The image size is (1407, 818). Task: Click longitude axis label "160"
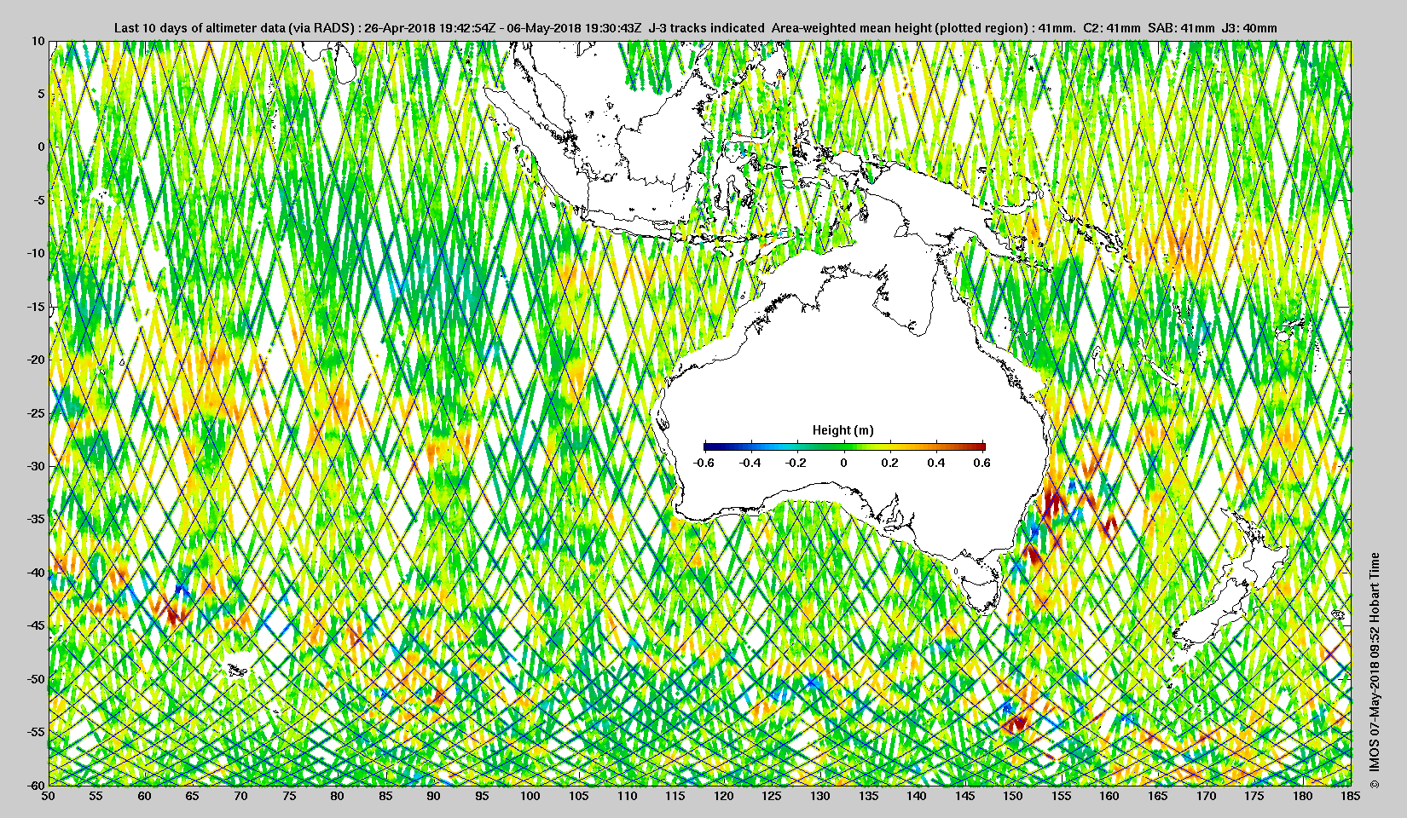[1109, 796]
